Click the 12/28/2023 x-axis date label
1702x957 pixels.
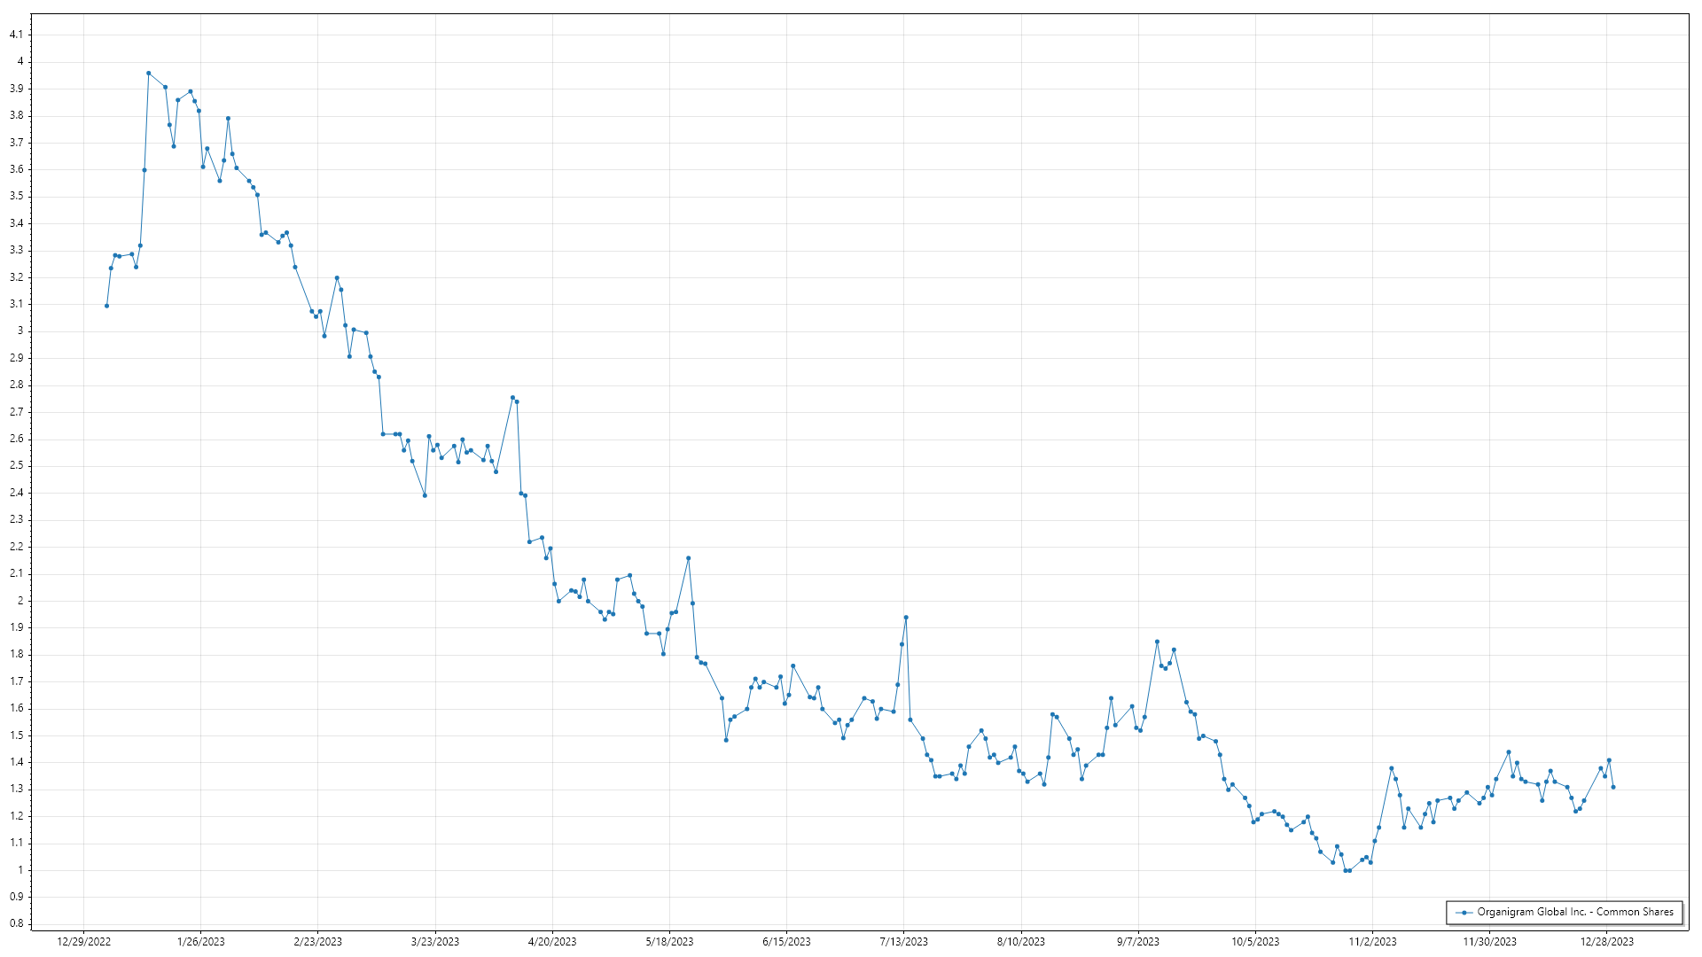pos(1607,941)
